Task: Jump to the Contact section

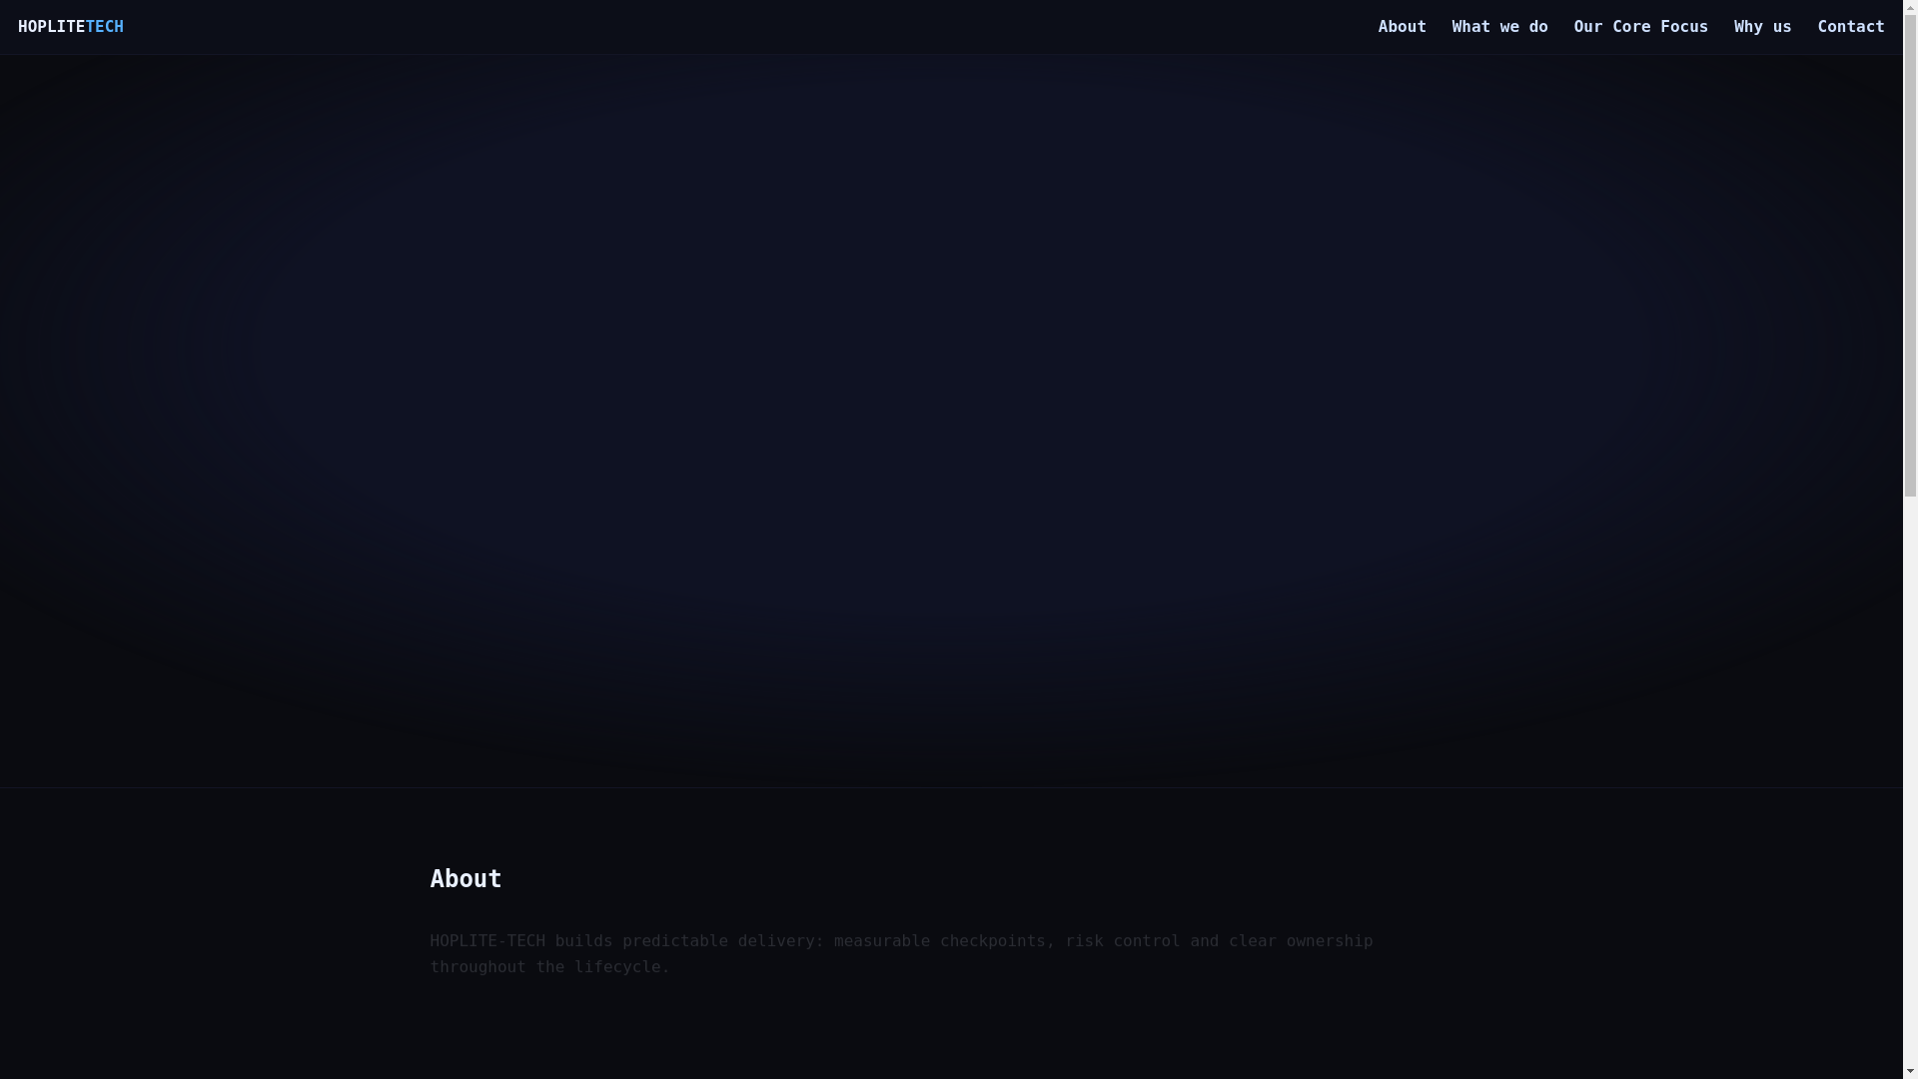Action: 1850,27
